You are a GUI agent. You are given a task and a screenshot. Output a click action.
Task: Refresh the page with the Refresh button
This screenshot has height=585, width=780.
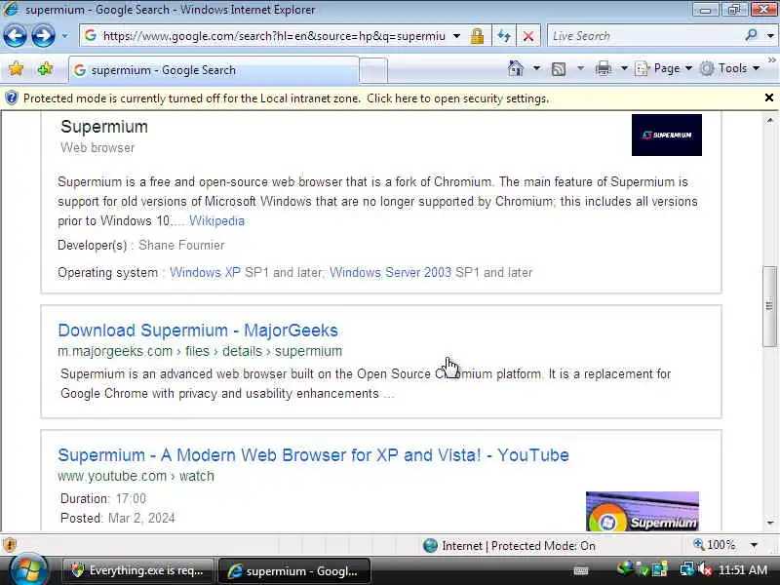tap(503, 36)
